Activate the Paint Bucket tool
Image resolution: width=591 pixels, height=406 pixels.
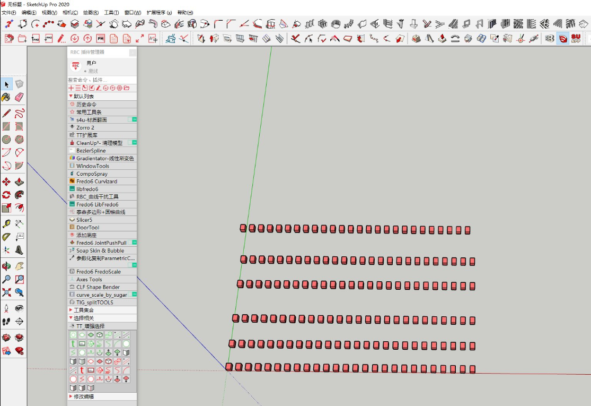click(x=6, y=97)
